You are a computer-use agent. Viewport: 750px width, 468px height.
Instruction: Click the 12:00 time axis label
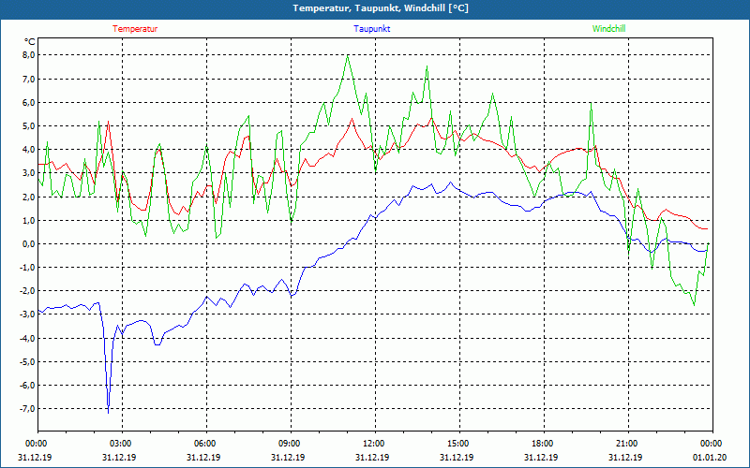point(375,444)
